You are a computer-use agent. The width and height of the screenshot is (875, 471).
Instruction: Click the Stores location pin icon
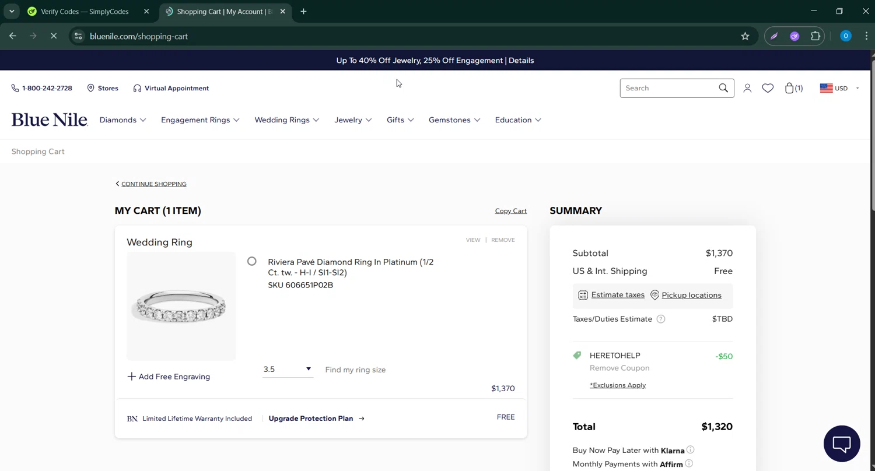click(90, 88)
